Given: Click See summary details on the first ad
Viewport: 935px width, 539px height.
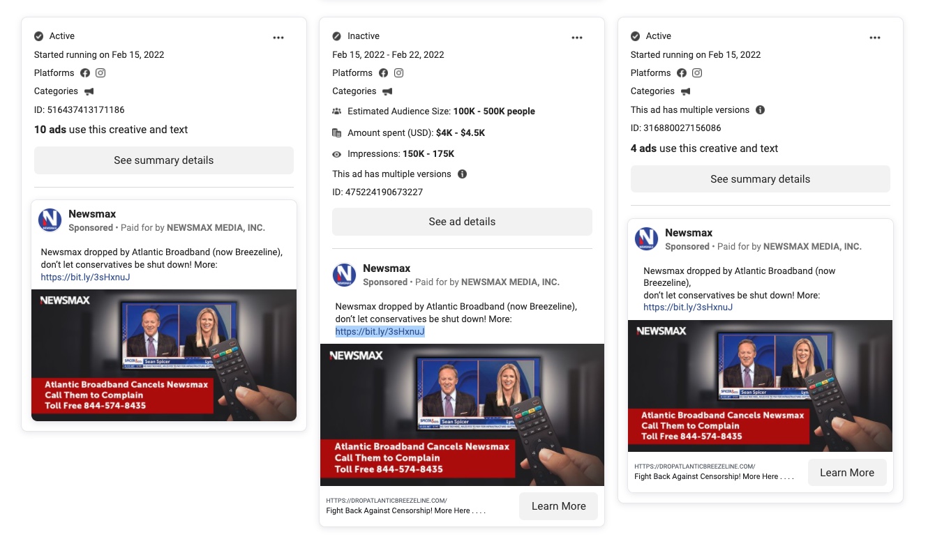Looking at the screenshot, I should [163, 160].
